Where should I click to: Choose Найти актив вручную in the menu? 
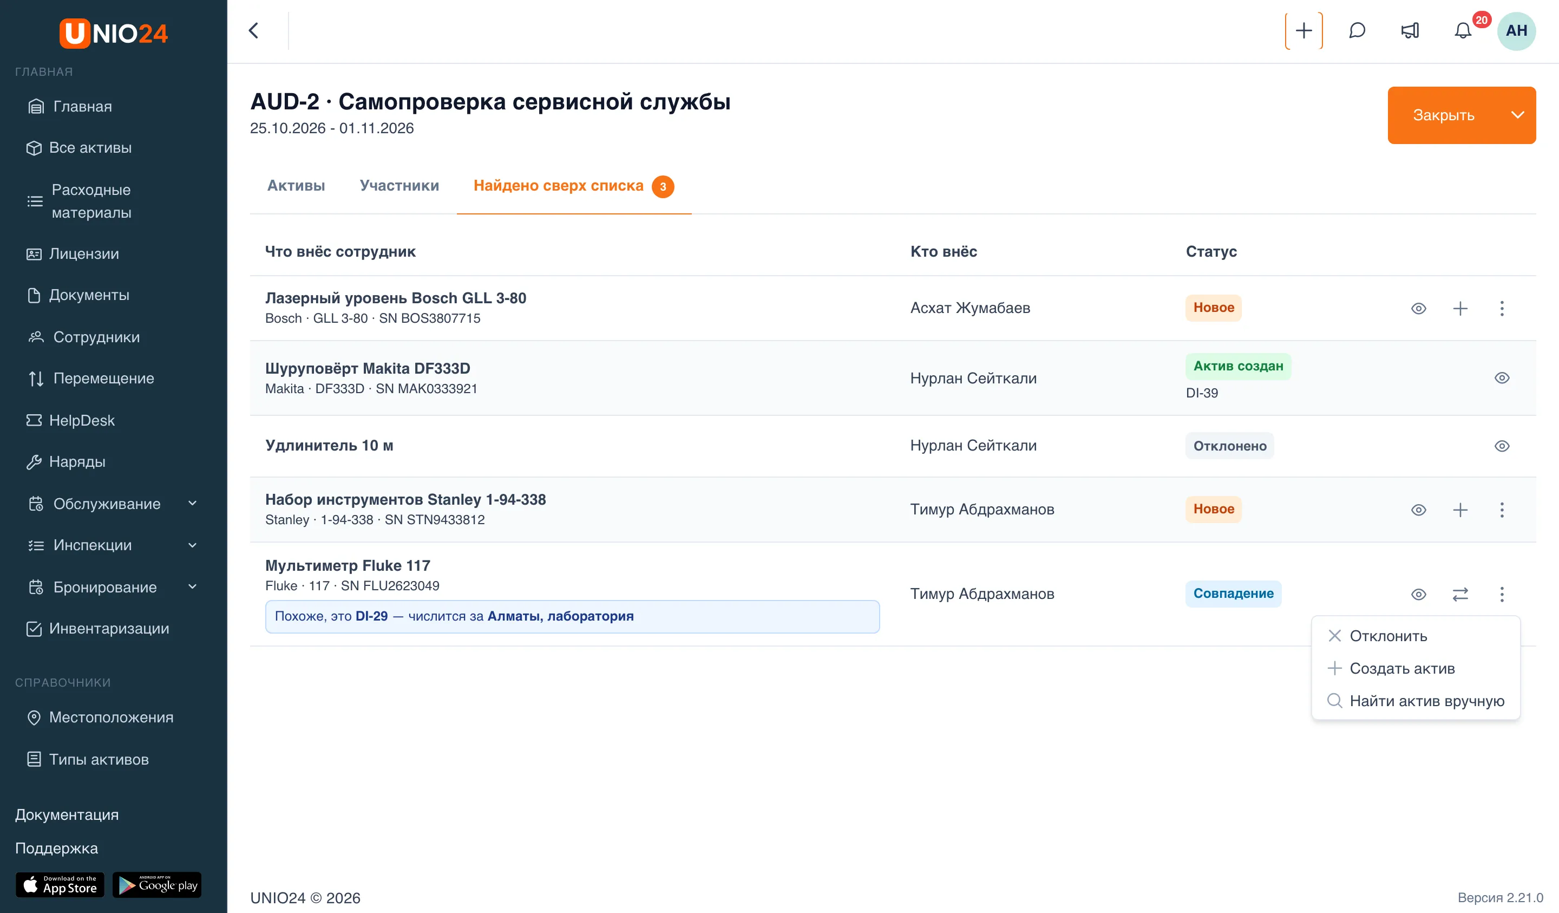1416,701
